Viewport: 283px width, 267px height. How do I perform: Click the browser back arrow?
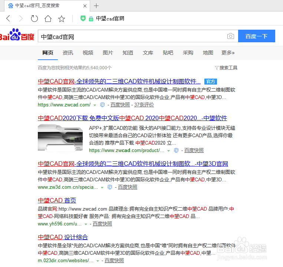pos(8,19)
